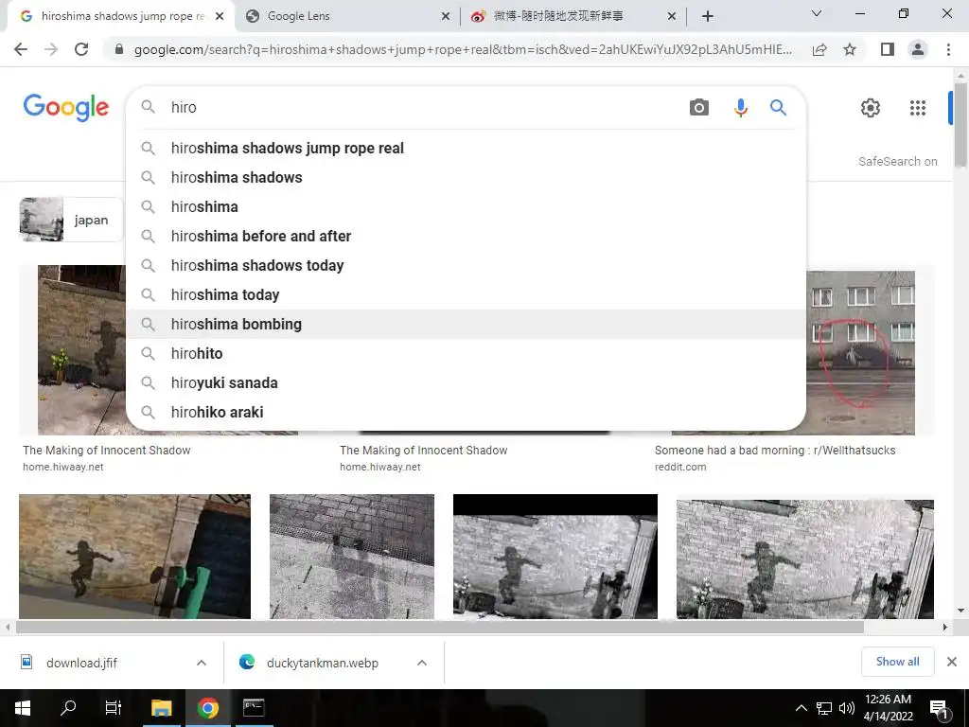
Task: Show hidden system tray icons
Action: [x=801, y=708]
